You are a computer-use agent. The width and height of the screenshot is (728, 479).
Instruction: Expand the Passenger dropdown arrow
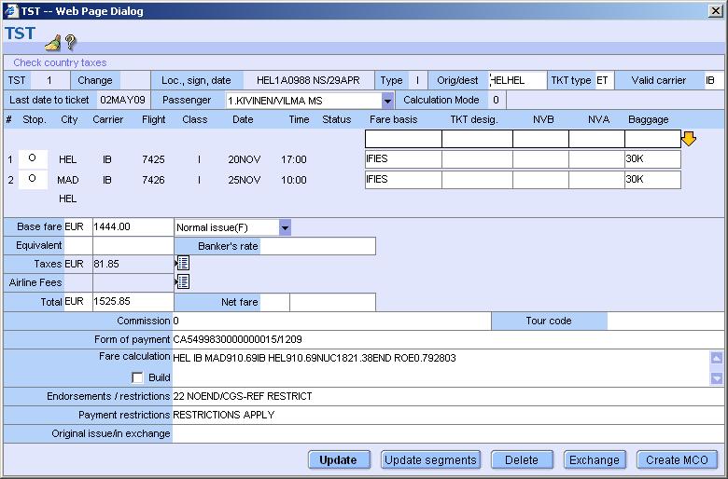click(x=387, y=101)
